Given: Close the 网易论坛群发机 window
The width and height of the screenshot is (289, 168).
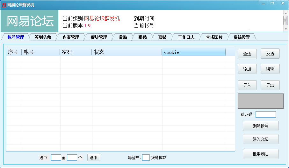Looking at the screenshot, I should [x=283, y=3].
